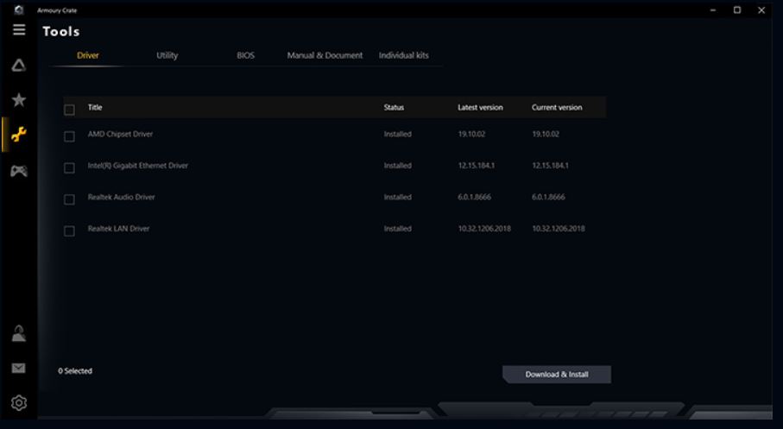This screenshot has width=783, height=429.
Task: Open the Manual & Document tab
Action: pyautogui.click(x=325, y=55)
